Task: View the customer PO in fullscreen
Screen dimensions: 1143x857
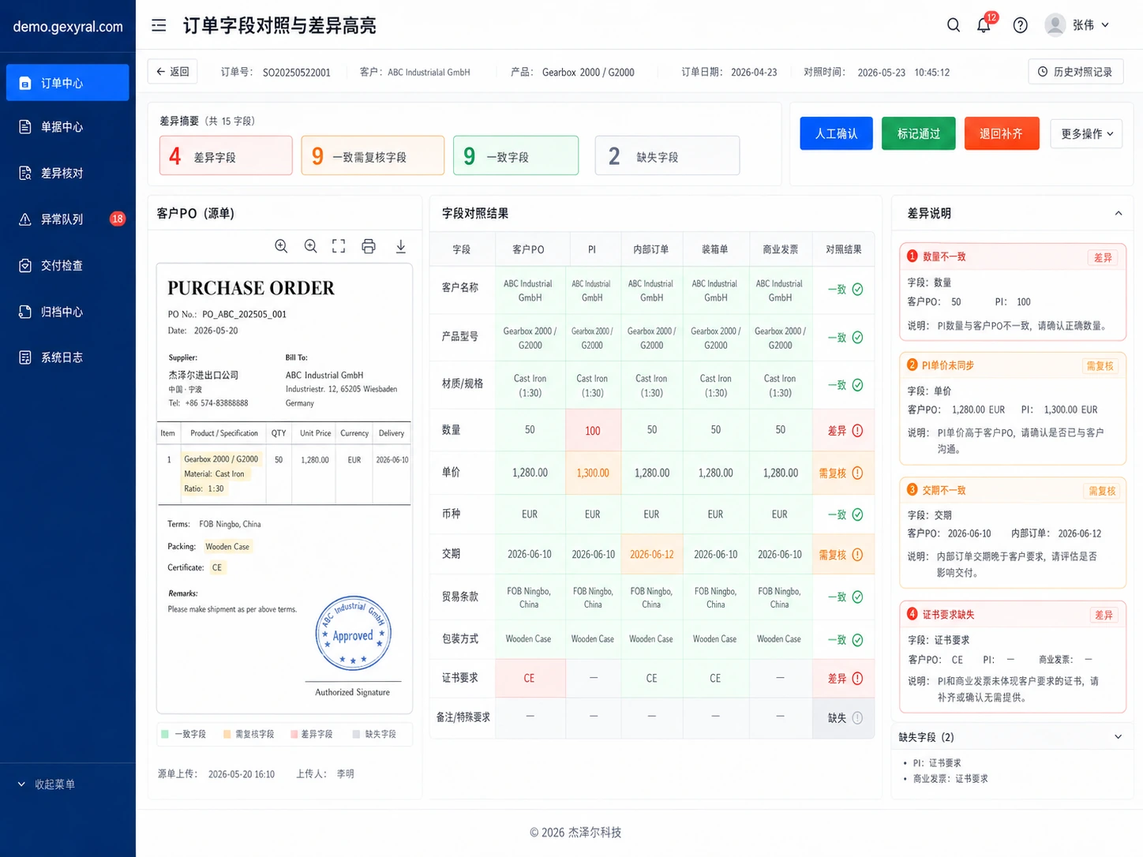Action: tap(339, 246)
